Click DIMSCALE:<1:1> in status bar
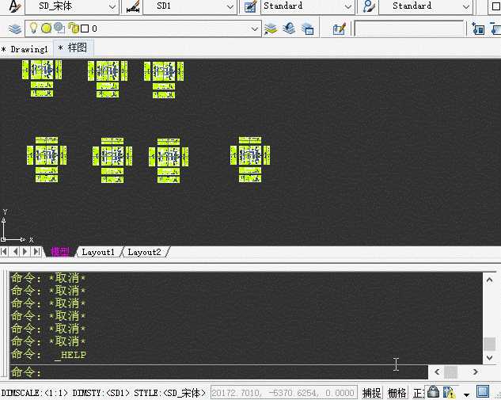This screenshot has width=501, height=400. coord(35,393)
